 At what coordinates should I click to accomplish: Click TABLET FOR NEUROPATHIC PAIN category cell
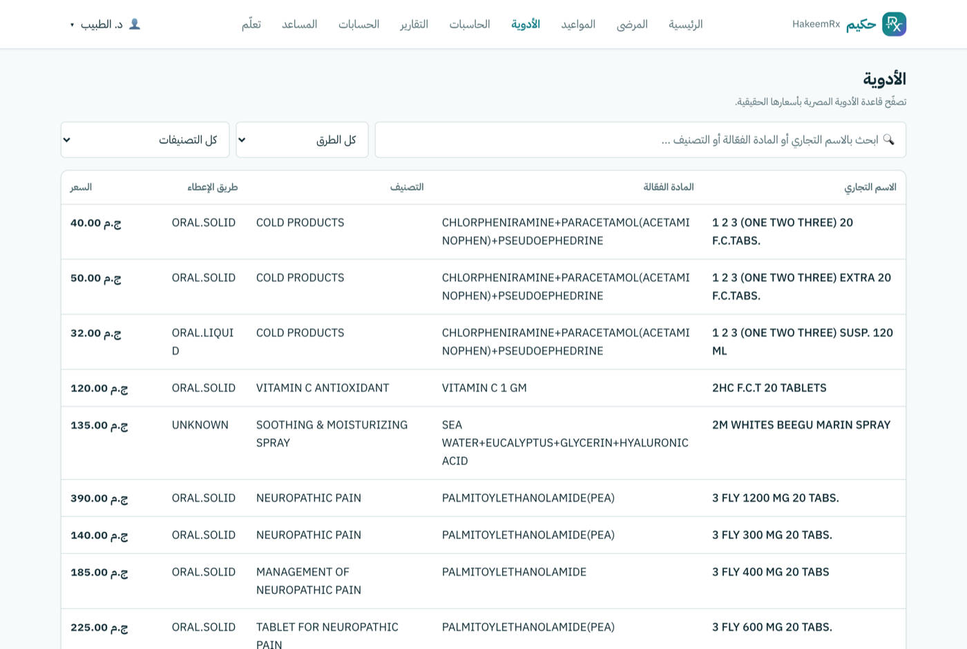coord(327,636)
